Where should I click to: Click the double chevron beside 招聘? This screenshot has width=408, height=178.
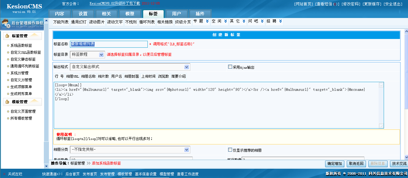coord(280,21)
